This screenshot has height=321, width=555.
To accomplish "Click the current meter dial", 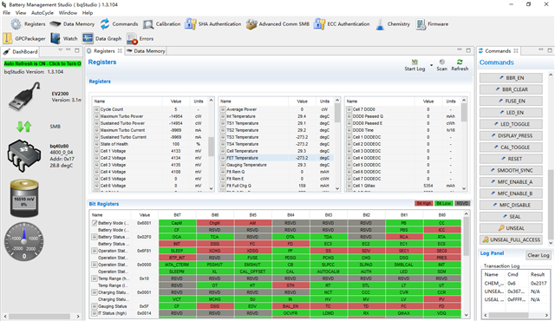I will [x=24, y=242].
